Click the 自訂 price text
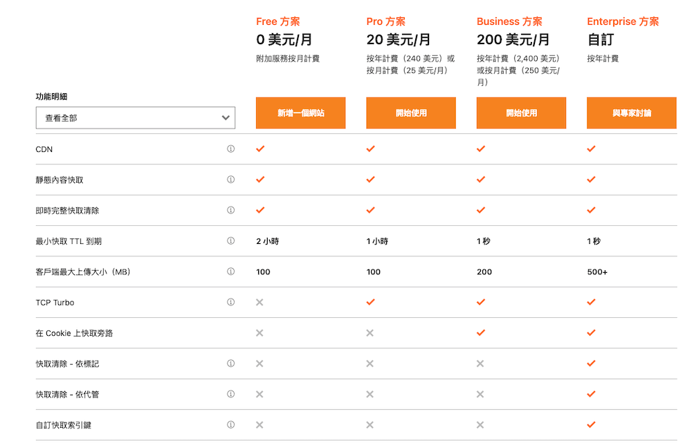This screenshot has height=445, width=692. tap(600, 39)
